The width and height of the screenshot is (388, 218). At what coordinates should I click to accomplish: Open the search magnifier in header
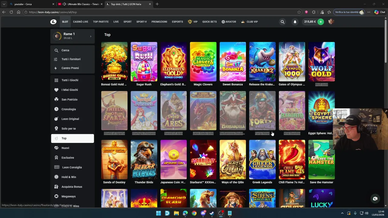283,22
